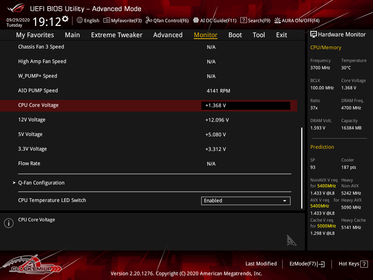Open the Extreme Tweaker tab
373x280 pixels.
pyautogui.click(x=117, y=35)
